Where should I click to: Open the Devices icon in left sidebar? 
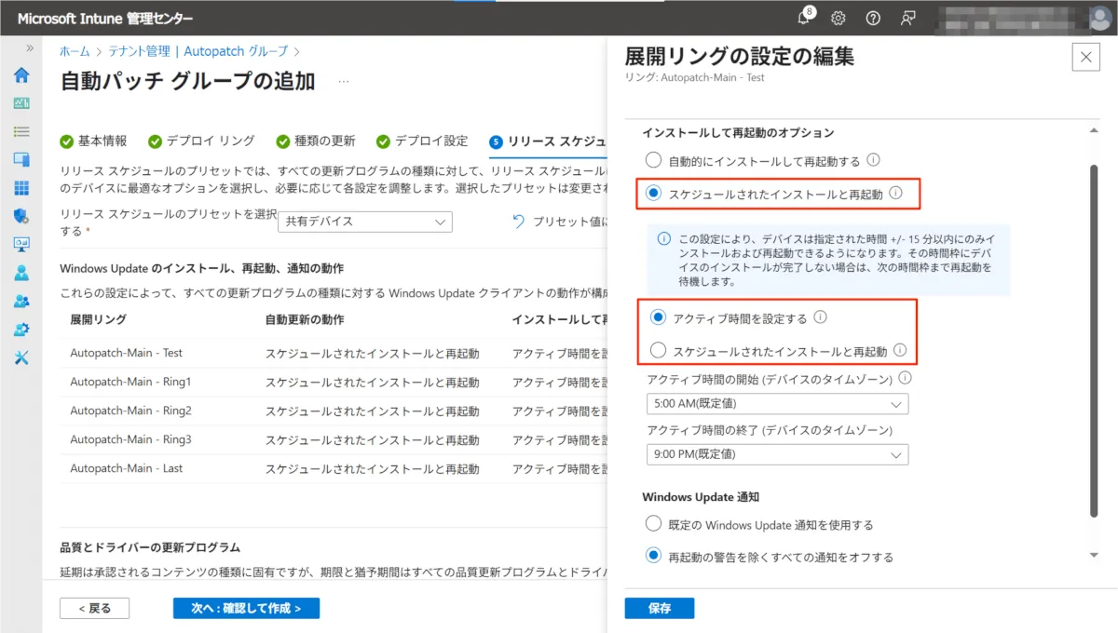point(20,159)
